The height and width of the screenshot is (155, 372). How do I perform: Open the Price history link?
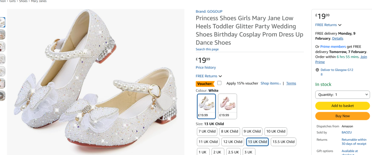[206, 68]
